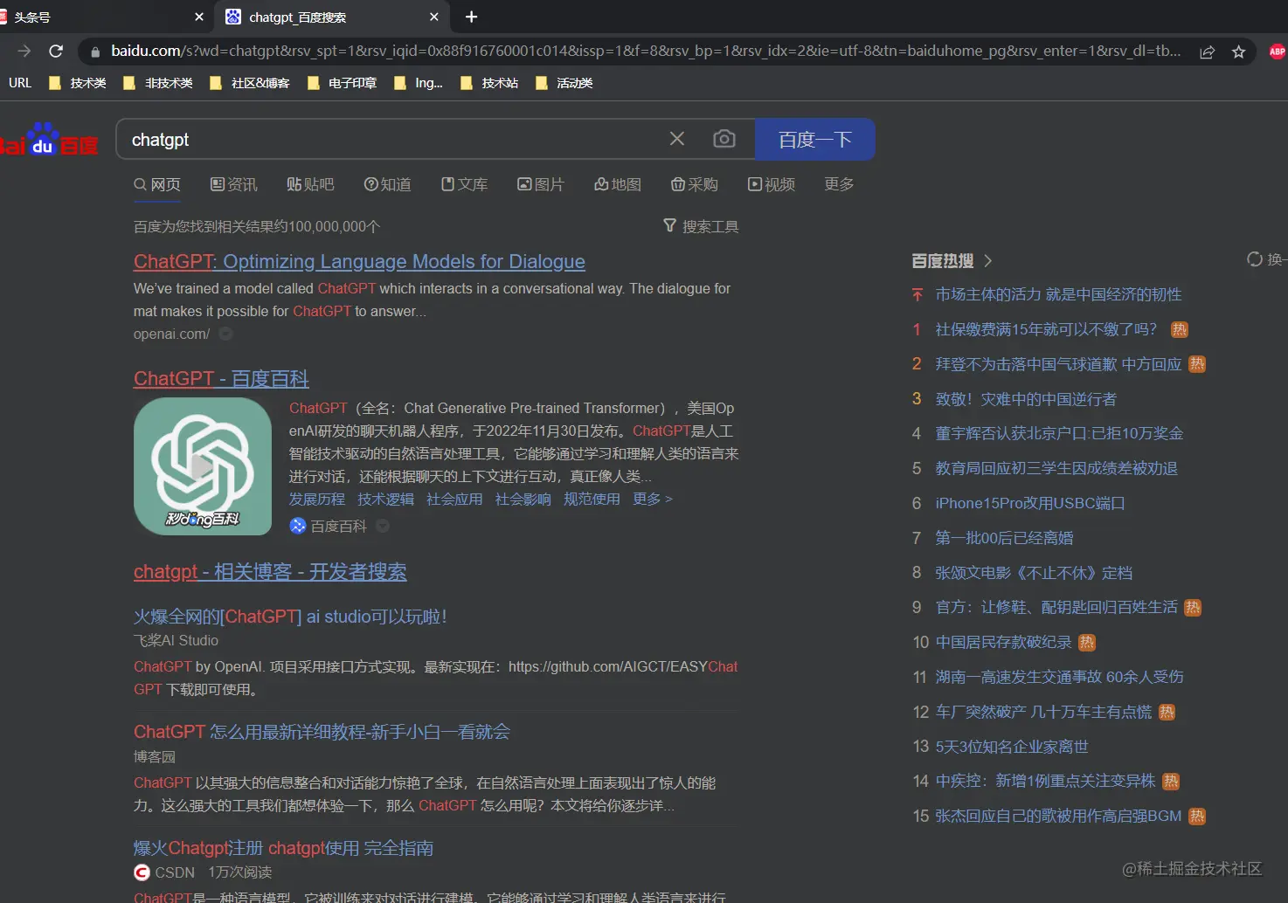This screenshot has height=903, width=1288.
Task: Close the chatgpt_百度搜索 tab
Action: (434, 17)
